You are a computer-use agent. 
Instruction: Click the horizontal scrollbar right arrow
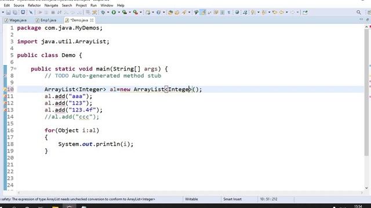pos(361,192)
